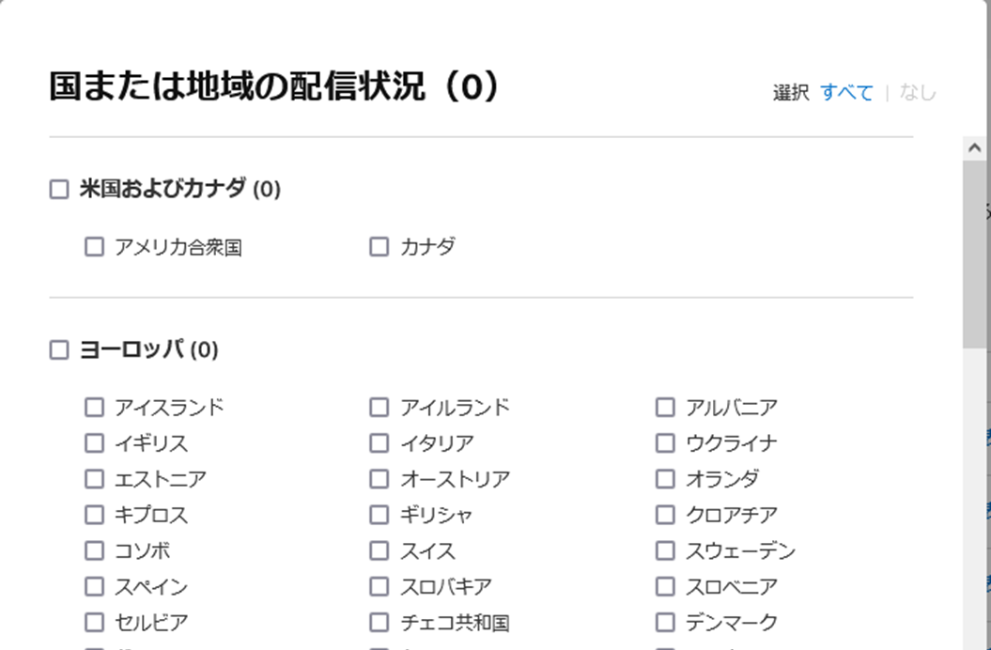Check the アイスランド checkbox
Viewport: 991px width, 650px height.
(94, 408)
